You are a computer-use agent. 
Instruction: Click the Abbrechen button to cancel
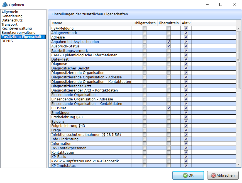click(x=223, y=175)
